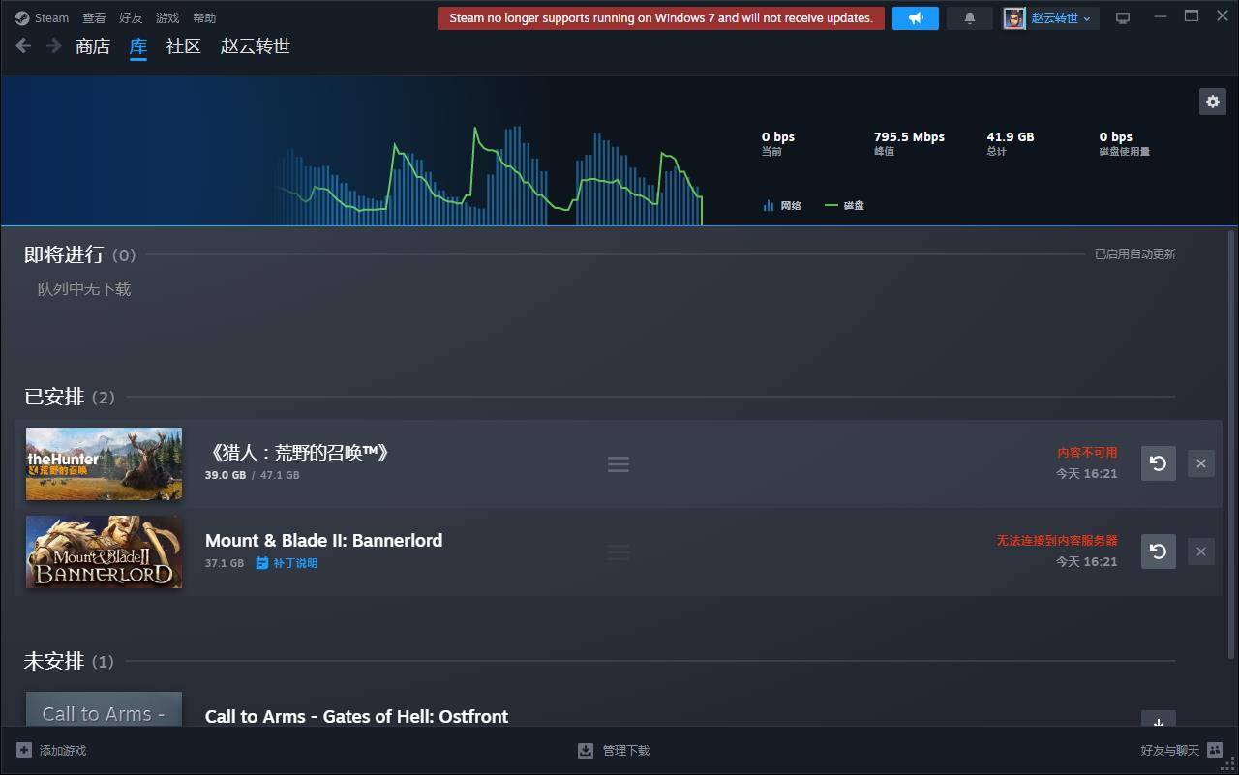Image resolution: width=1239 pixels, height=775 pixels.
Task: Open the 补丁说明 patch notes link
Action: pyautogui.click(x=287, y=563)
